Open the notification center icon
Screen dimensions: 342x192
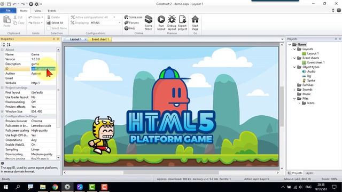334,187
